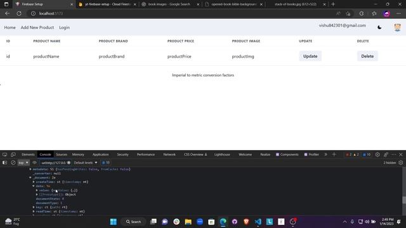Clear the console filter text
406x228 pixels.
coord(69,163)
